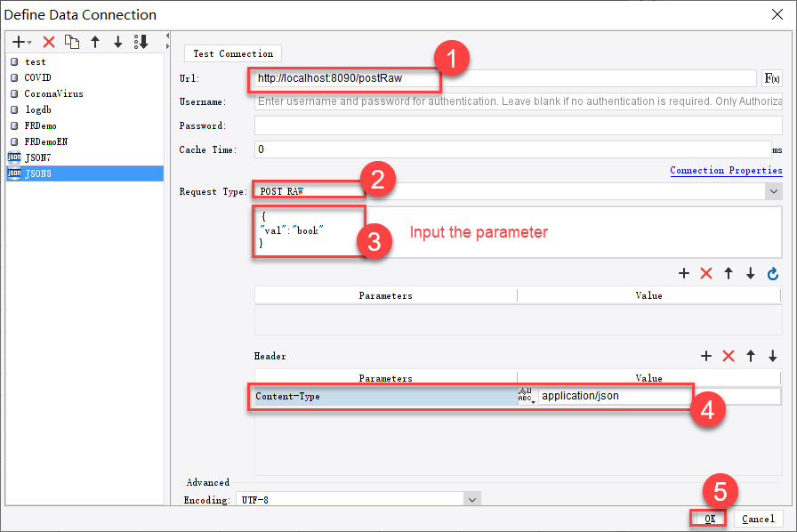Viewport: 797px width, 532px height.
Task: Refresh the parameters list
Action: (772, 273)
